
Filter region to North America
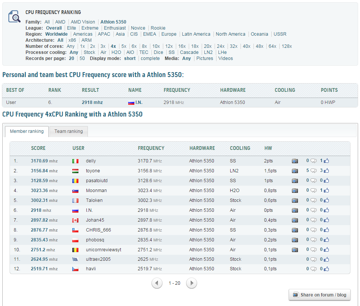click(x=230, y=34)
